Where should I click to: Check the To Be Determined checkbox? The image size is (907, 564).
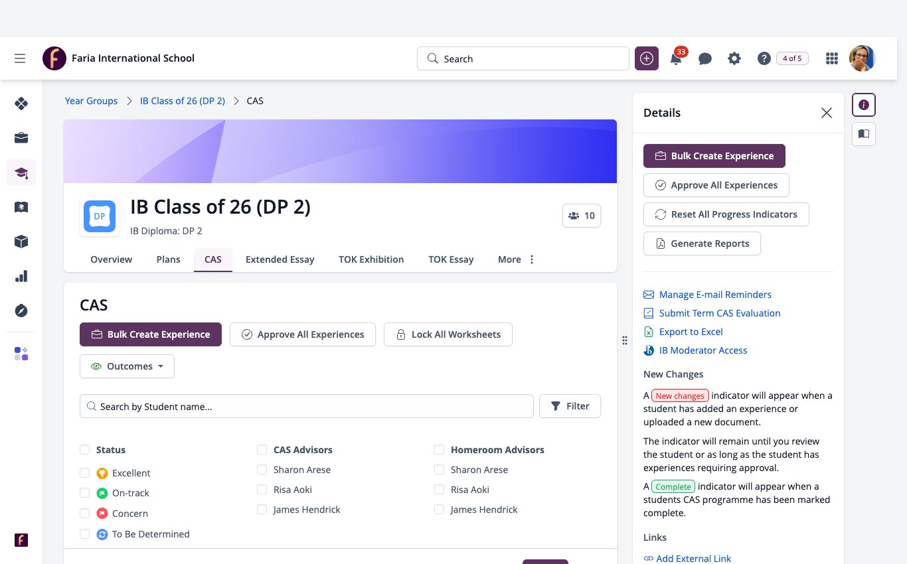84,534
